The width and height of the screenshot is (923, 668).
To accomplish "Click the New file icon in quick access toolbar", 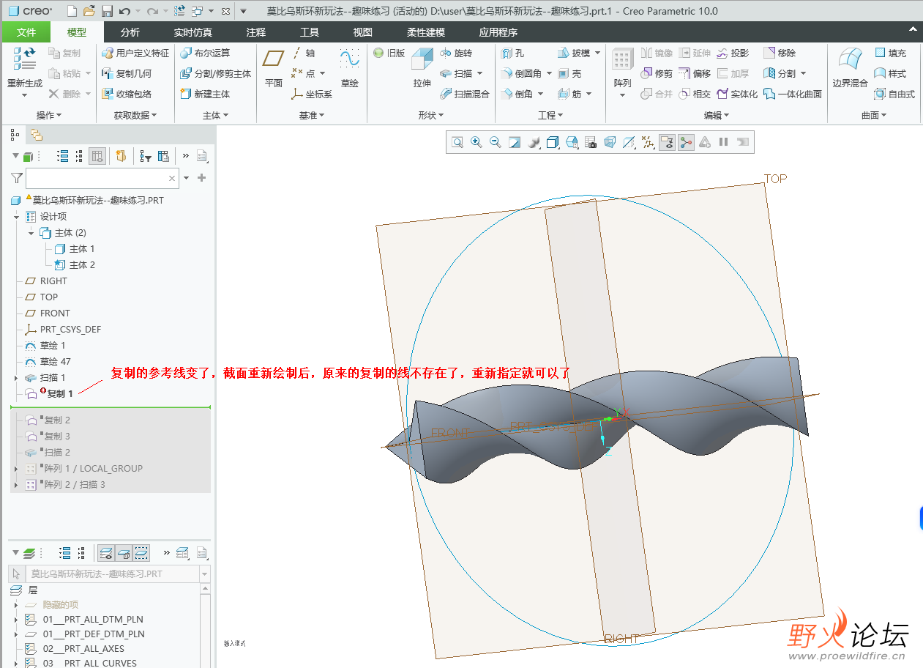I will (x=72, y=11).
